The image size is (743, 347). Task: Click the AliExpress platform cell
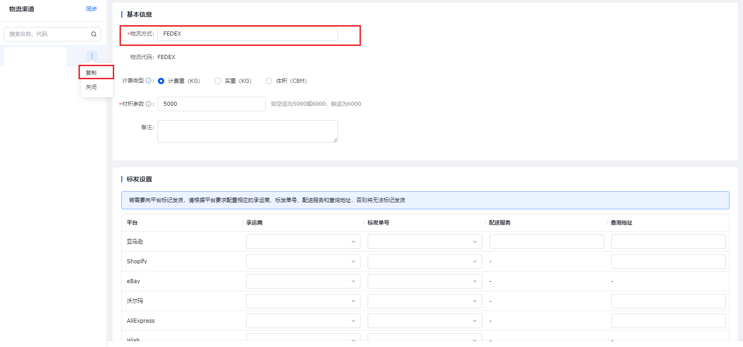pos(141,321)
